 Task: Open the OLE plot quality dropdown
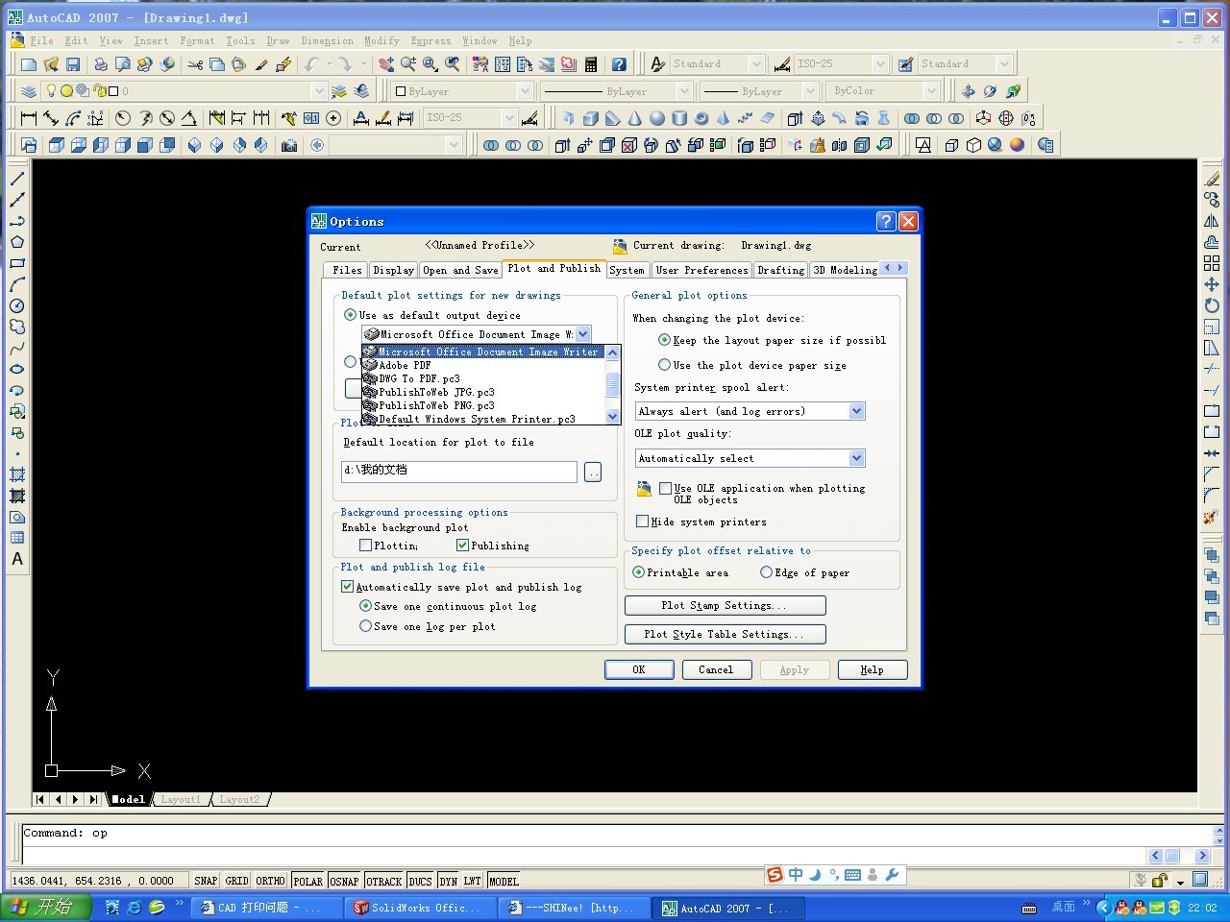click(856, 458)
